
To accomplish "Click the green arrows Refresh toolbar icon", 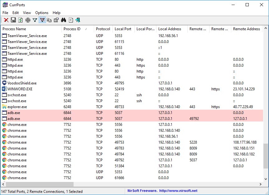I will [21, 20].
